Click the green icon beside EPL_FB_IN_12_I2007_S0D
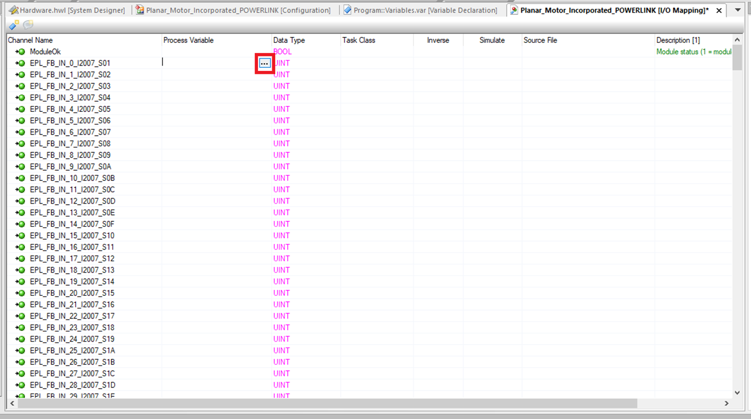751x419 pixels. pyautogui.click(x=21, y=201)
